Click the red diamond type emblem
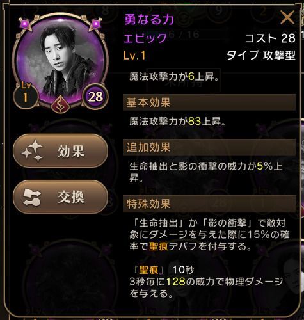The image size is (304, 320). [x=60, y=104]
